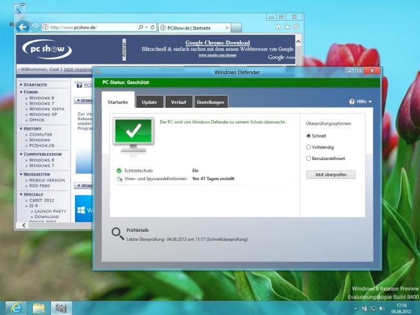Click the Jetzt registrieren link on the page
Image resolution: width=420 pixels, height=315 pixels.
pyautogui.click(x=78, y=69)
